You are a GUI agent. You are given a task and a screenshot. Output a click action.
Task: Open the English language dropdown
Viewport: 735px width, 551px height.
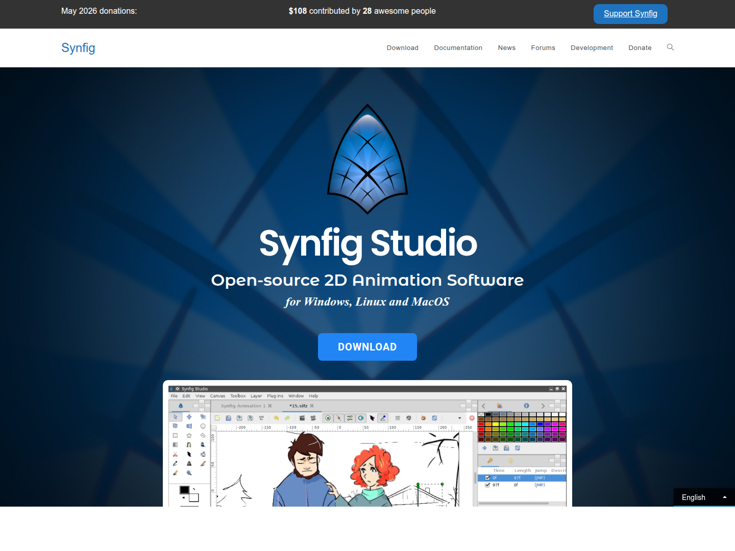point(704,497)
